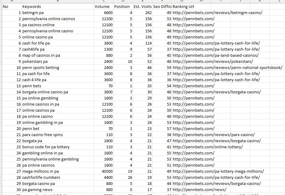The height and width of the screenshot is (195, 285).
Task: Select the penn-national-sportsbook URL cell
Action: 228,68
